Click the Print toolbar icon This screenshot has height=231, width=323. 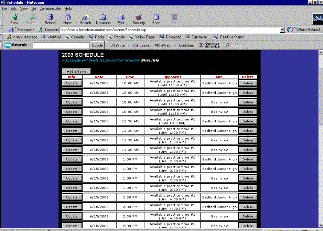pos(121,19)
